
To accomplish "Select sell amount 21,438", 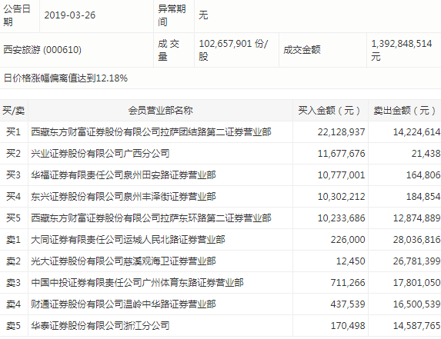I will pyautogui.click(x=426, y=153).
